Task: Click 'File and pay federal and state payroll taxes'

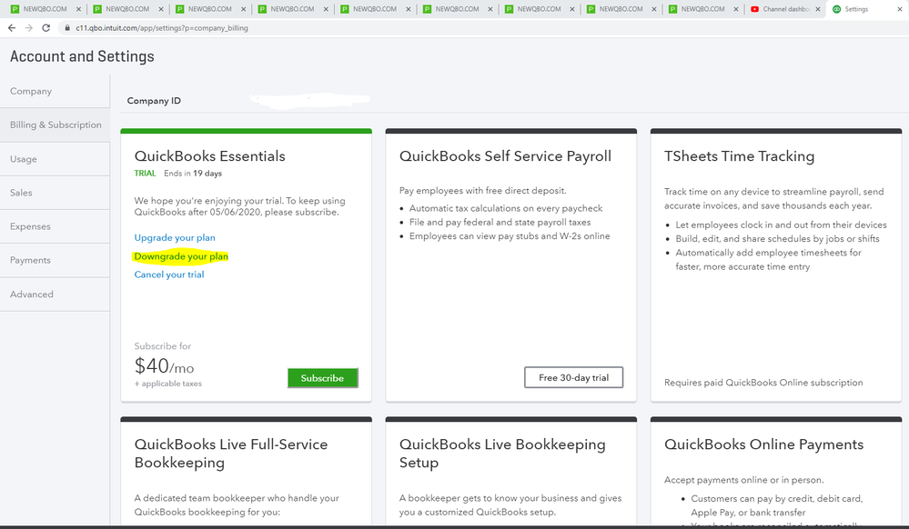Action: pyautogui.click(x=500, y=222)
